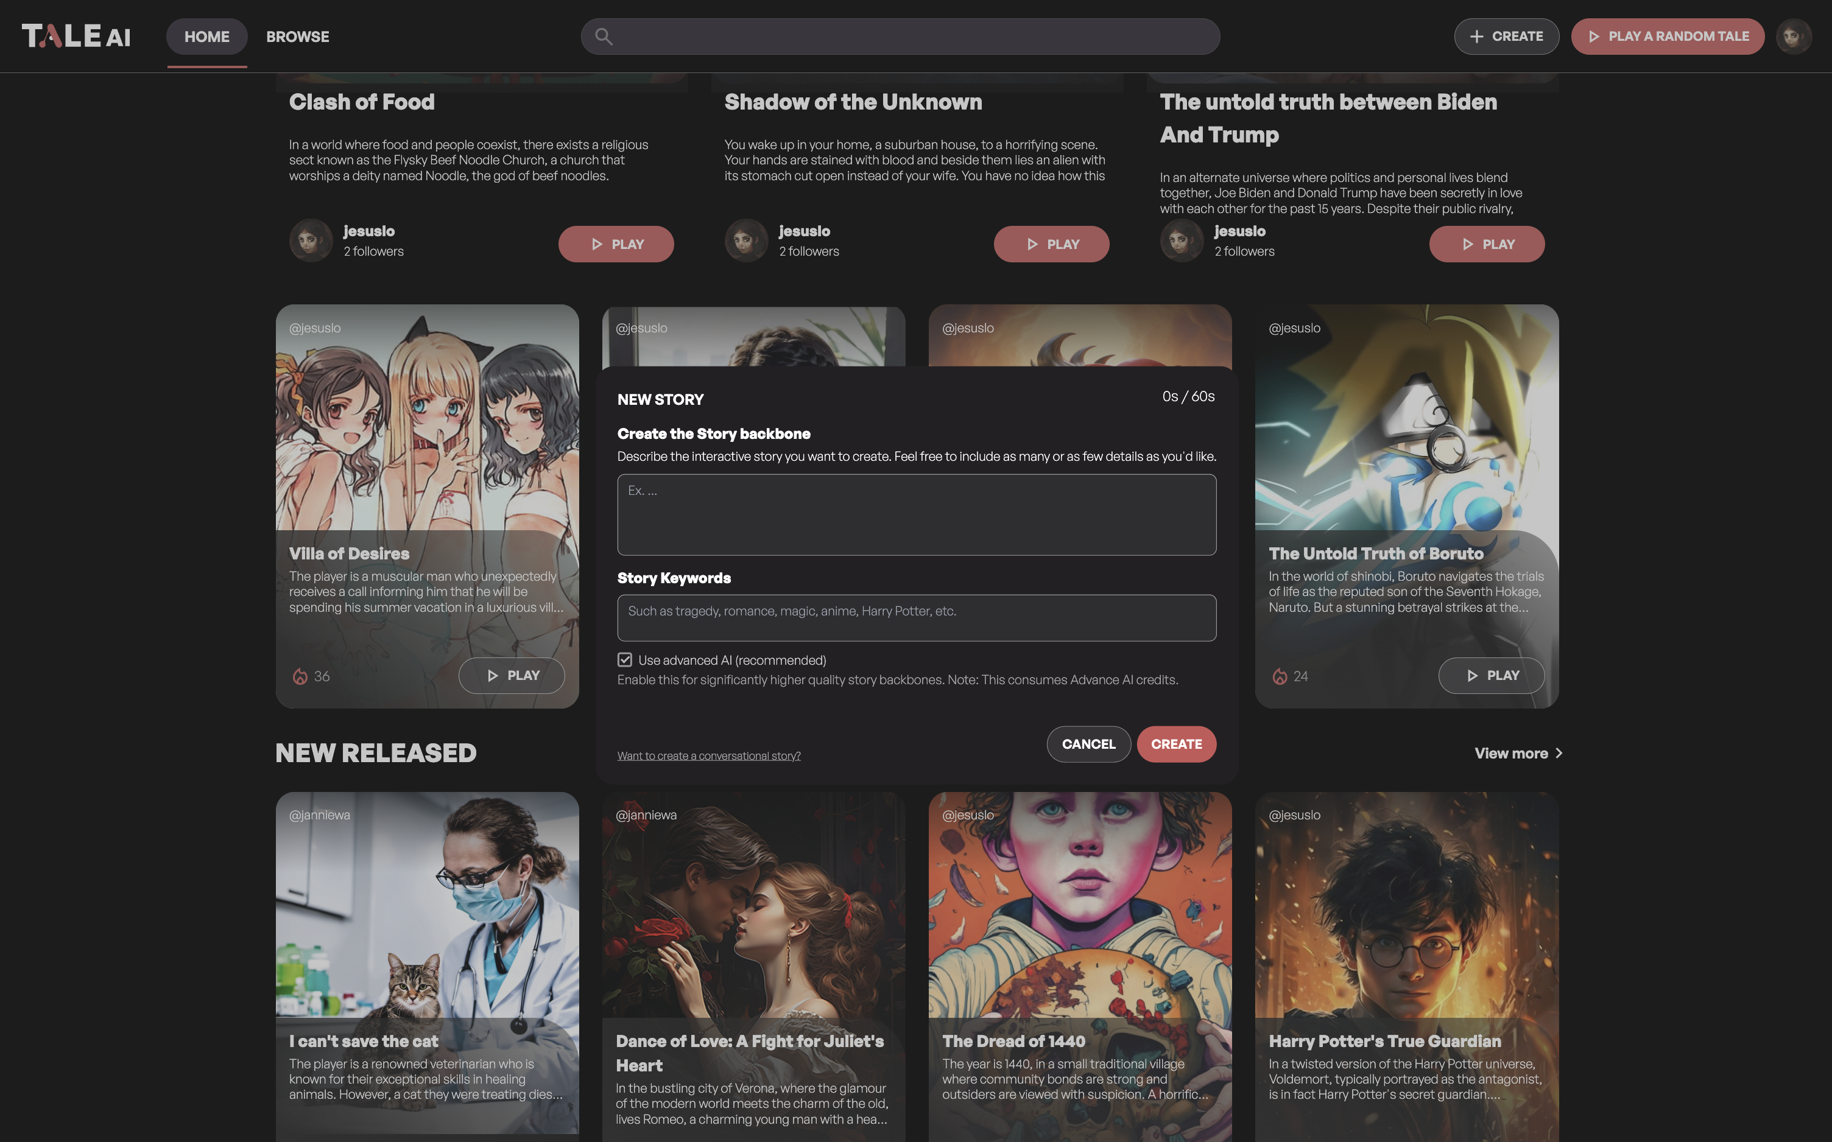Click the Story Keywords input field
The image size is (1832, 1142).
[915, 617]
